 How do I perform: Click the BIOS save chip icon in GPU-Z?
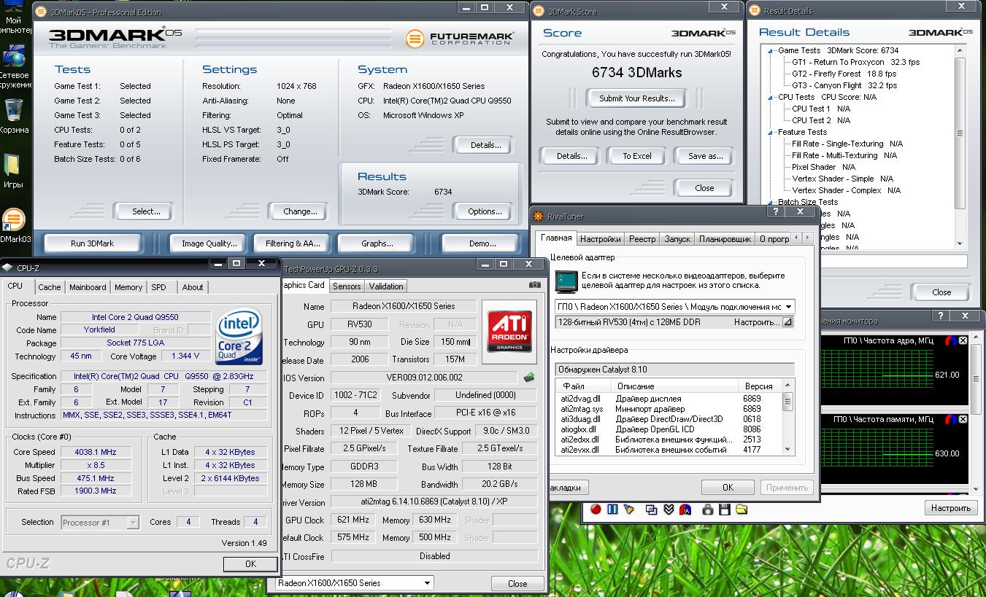point(529,377)
